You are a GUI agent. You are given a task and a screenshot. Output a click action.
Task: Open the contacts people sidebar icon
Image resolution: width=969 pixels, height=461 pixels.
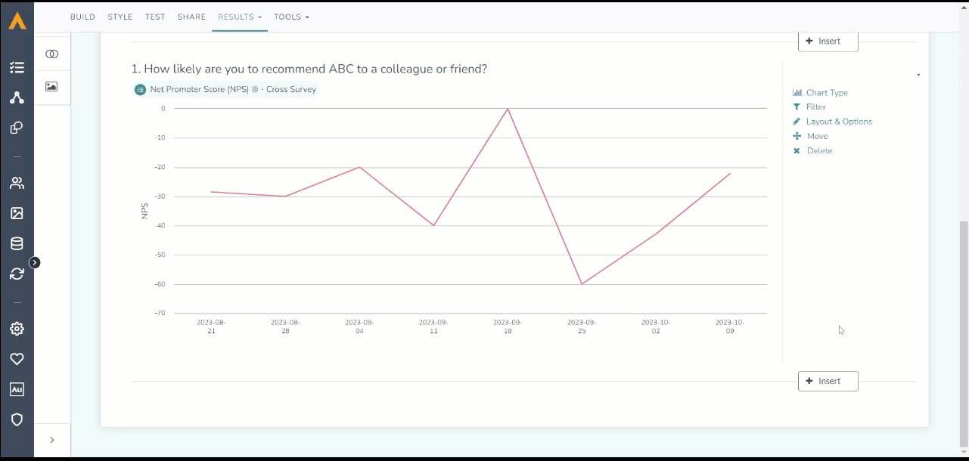coord(17,183)
